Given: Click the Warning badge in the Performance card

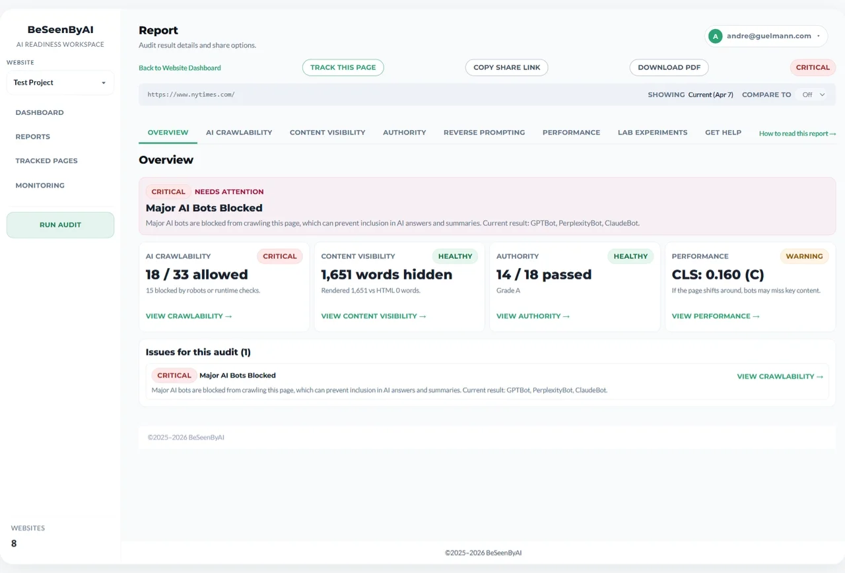Looking at the screenshot, I should (805, 256).
